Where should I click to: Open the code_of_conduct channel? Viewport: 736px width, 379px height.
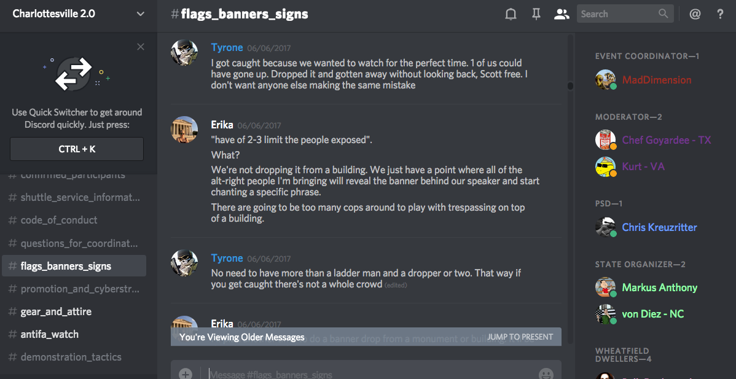point(59,220)
